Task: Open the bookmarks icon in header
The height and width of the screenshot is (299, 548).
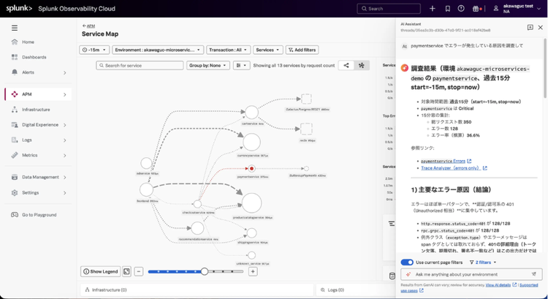Action: (447, 8)
